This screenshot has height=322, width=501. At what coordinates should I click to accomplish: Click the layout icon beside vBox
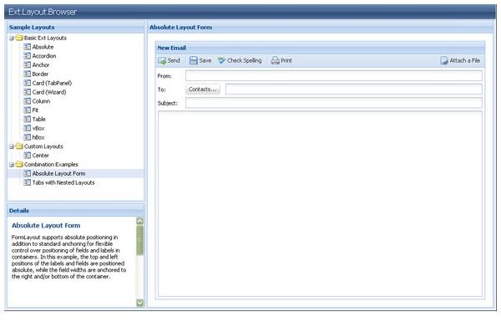pos(28,128)
